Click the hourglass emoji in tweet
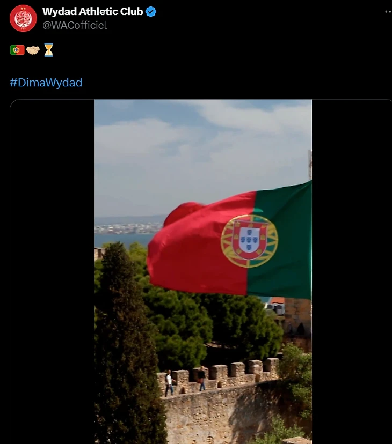Screen dimensions: 392x444 click(x=48, y=50)
